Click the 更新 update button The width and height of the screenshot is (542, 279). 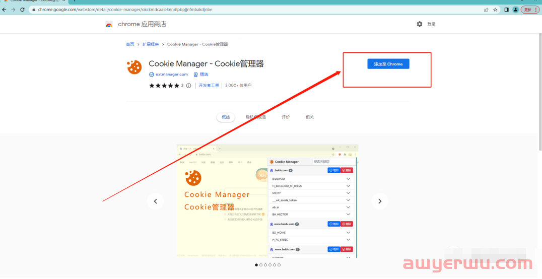point(527,10)
